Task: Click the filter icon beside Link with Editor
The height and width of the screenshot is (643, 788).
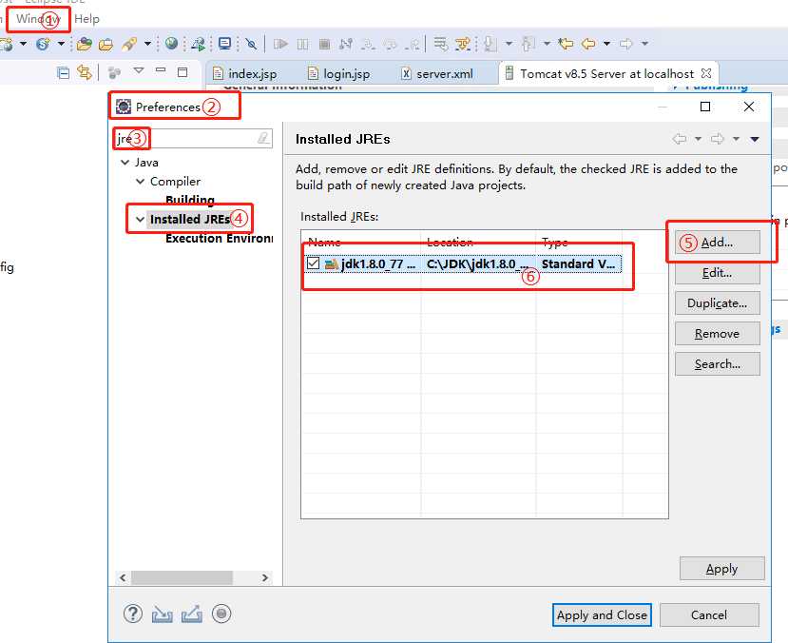Action: [x=115, y=73]
